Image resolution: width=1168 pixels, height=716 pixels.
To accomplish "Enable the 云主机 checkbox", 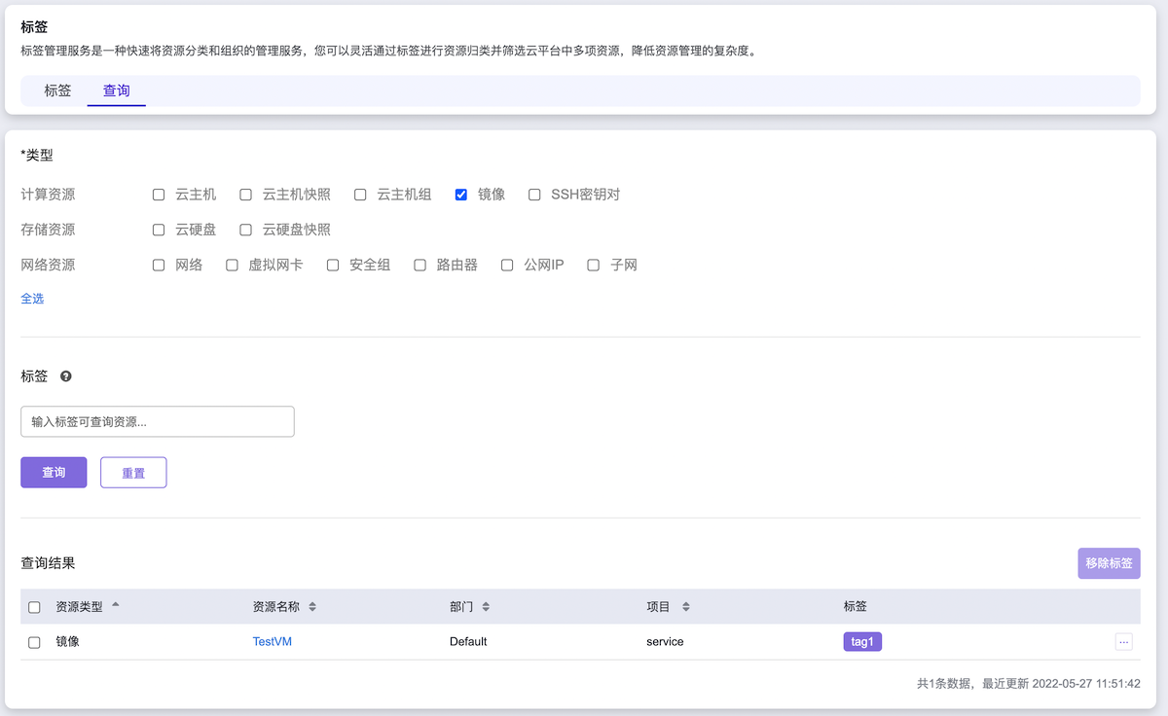I will click(x=159, y=195).
